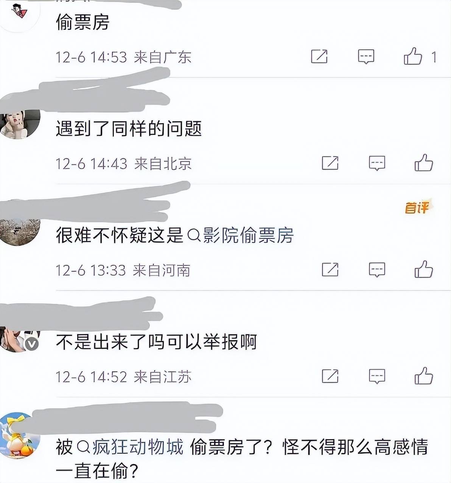The height and width of the screenshot is (483, 451).
Task: Share the 偷票房 comment from 广东
Action: click(319, 56)
